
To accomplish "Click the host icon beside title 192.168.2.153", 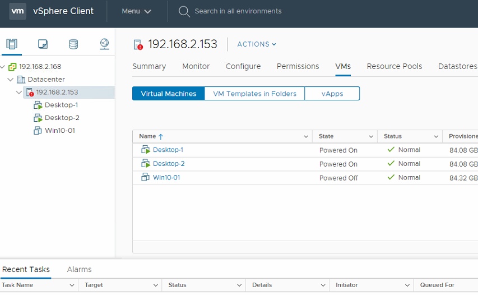I will 138,45.
